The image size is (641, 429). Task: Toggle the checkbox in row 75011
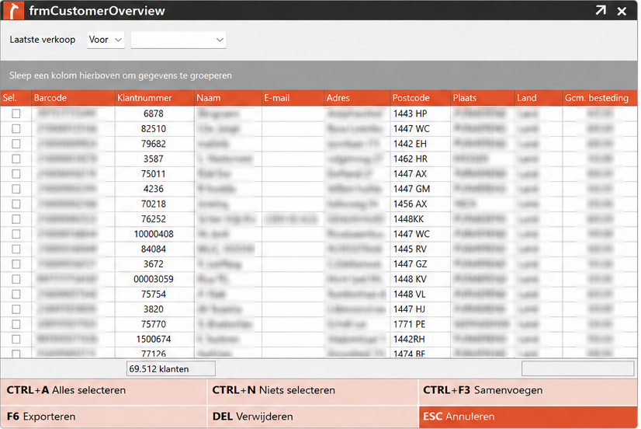tap(16, 173)
